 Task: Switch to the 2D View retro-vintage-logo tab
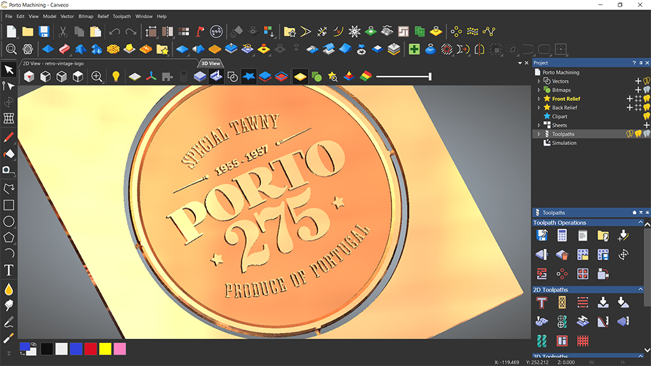[53, 64]
